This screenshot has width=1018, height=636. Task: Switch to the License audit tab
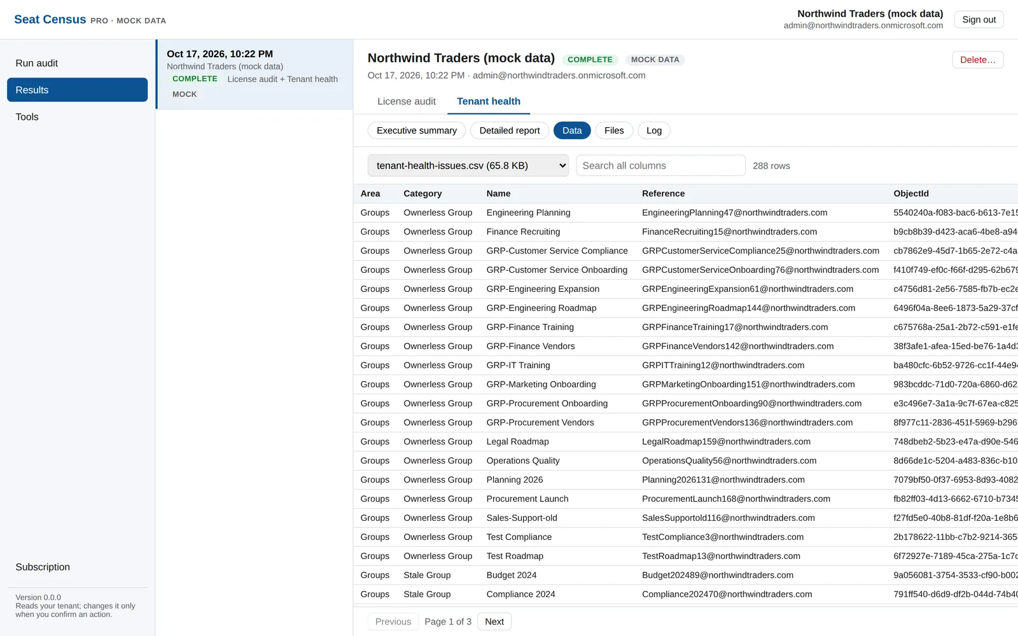tap(407, 101)
